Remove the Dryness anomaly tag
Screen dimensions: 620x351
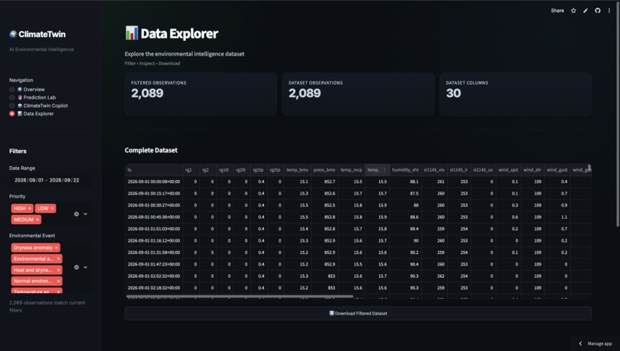[x=57, y=248]
